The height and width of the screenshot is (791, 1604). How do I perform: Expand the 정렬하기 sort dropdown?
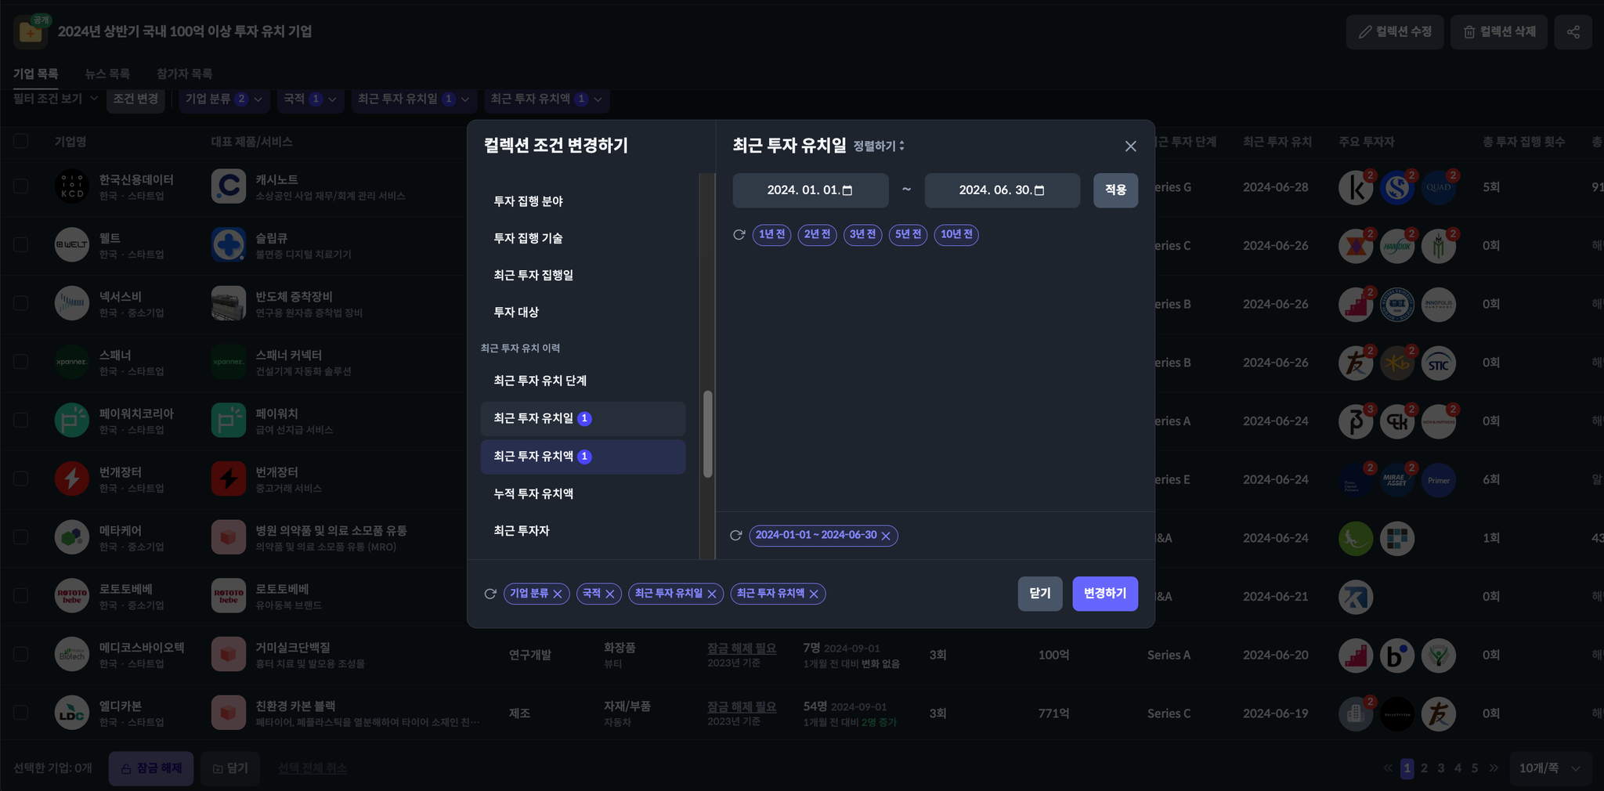coord(879,146)
